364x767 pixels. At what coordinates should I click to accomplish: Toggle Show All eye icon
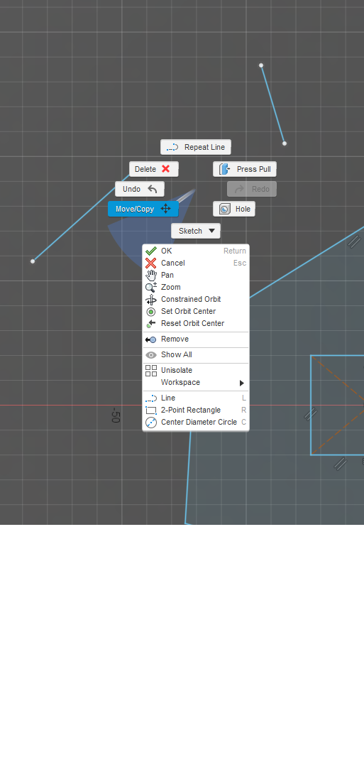tap(151, 354)
